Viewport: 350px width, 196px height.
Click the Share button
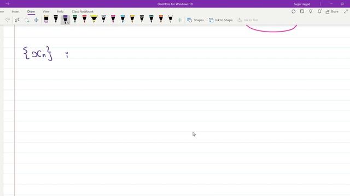coord(332,11)
